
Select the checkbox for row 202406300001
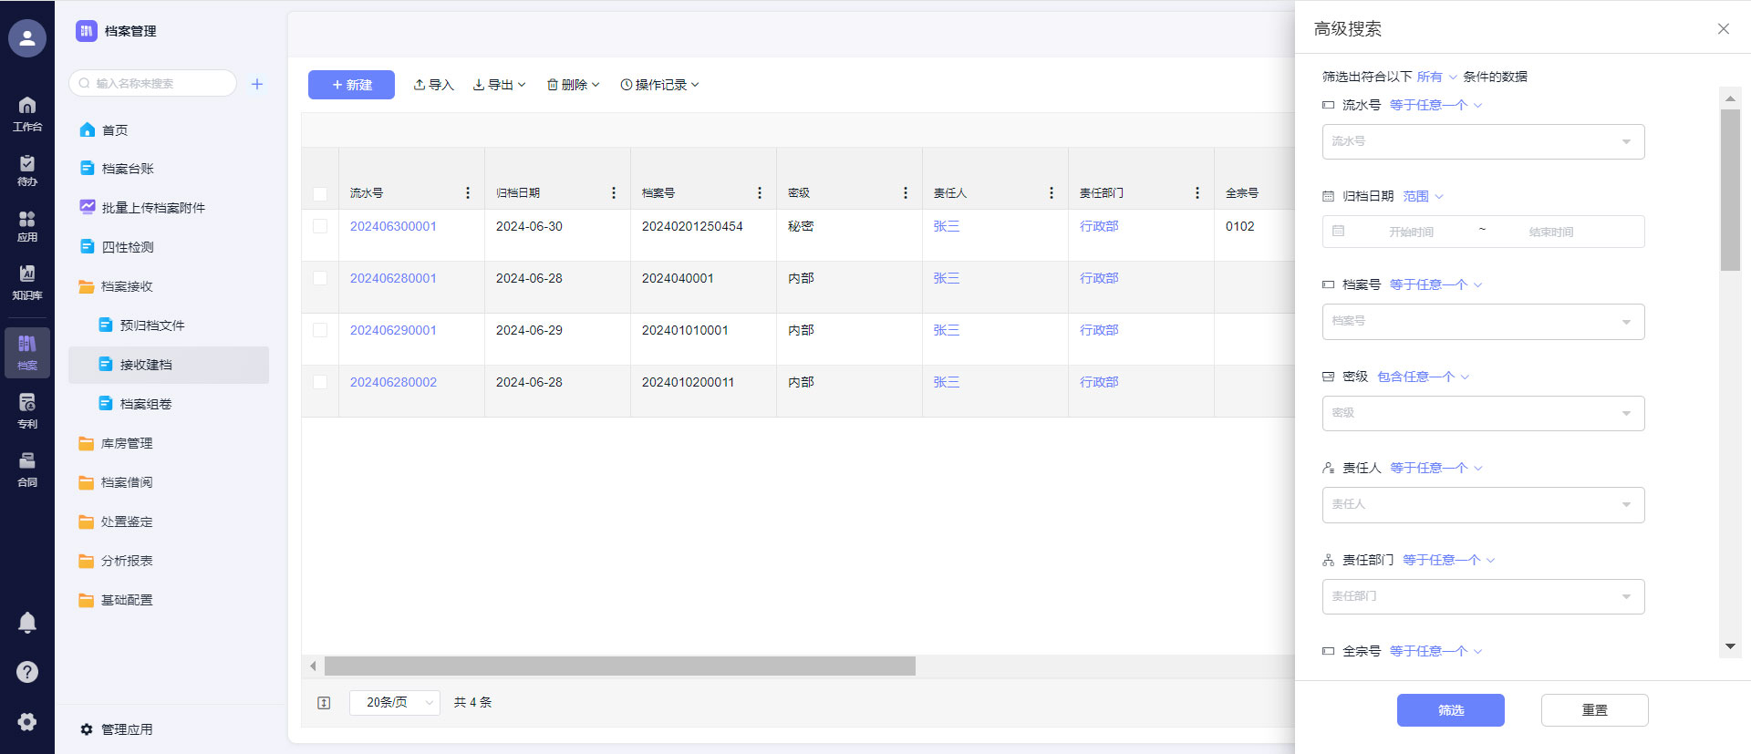pos(320,226)
